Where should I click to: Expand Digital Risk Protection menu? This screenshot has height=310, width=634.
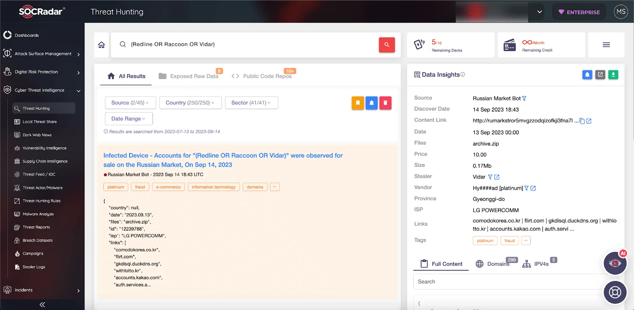[x=42, y=72]
